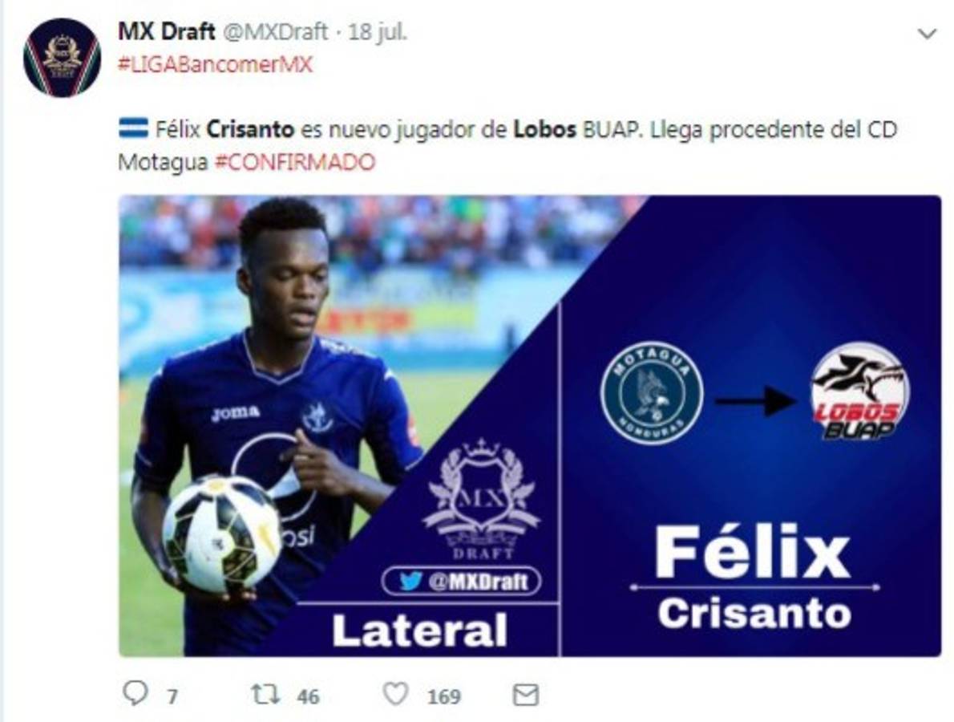Click the @MXDraft handle in header

point(275,31)
